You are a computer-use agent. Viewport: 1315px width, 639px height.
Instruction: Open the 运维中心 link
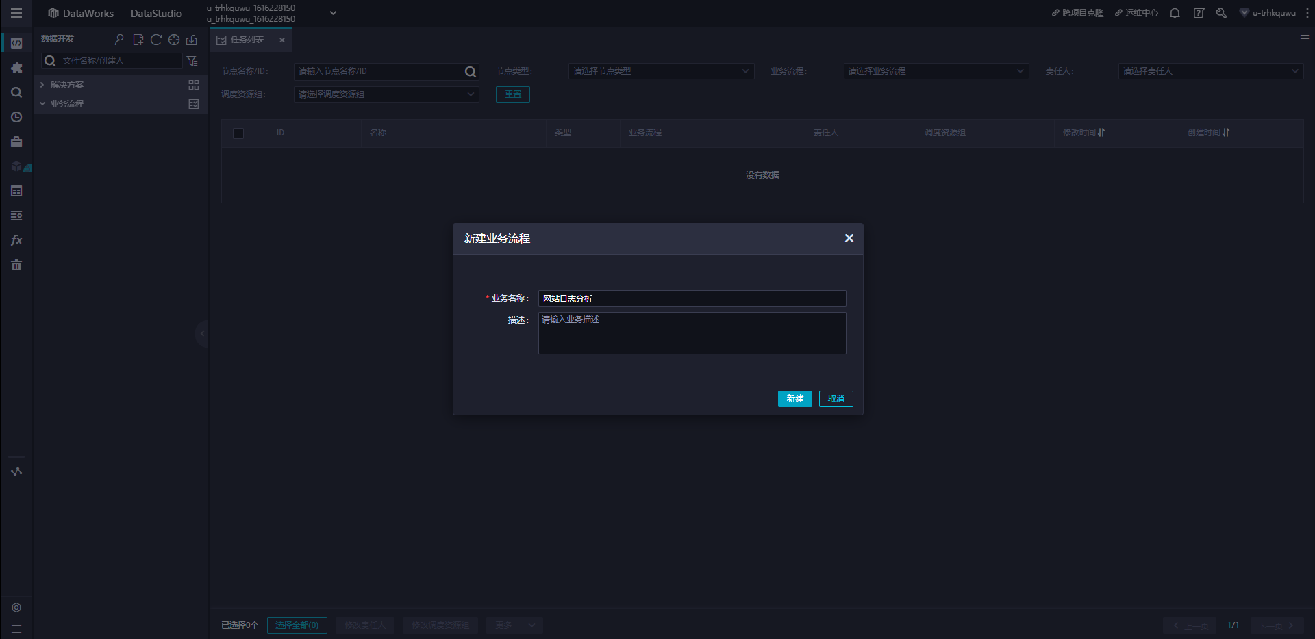tap(1136, 13)
